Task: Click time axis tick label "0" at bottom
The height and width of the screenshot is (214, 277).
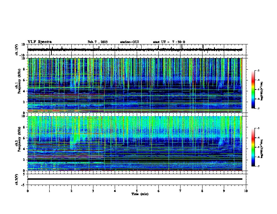Action: pos(28,191)
